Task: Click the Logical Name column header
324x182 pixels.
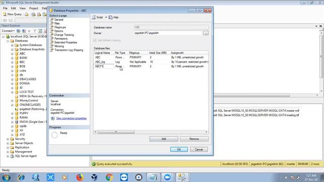Action: [103, 53]
